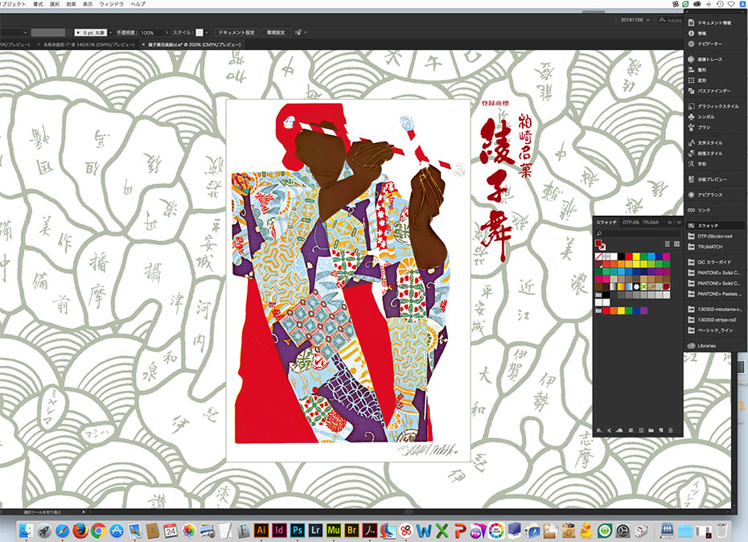Click the Navigator panel icon
The height and width of the screenshot is (542, 748).
(x=692, y=43)
